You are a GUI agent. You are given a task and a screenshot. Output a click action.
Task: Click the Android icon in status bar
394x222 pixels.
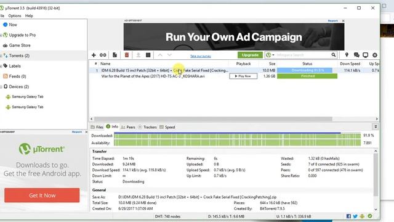362,216
